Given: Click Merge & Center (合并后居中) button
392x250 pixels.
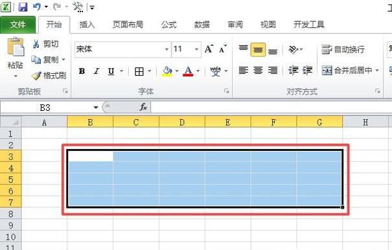Looking at the screenshot, I should tap(347, 70).
